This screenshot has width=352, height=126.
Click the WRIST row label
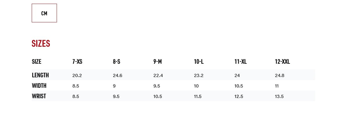[x=39, y=96]
